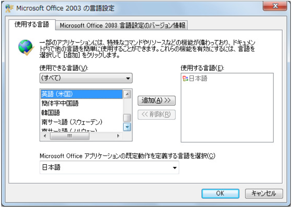Open the 言語設定のバージョン情報 tab
The height and width of the screenshot is (207, 292).
[123, 25]
